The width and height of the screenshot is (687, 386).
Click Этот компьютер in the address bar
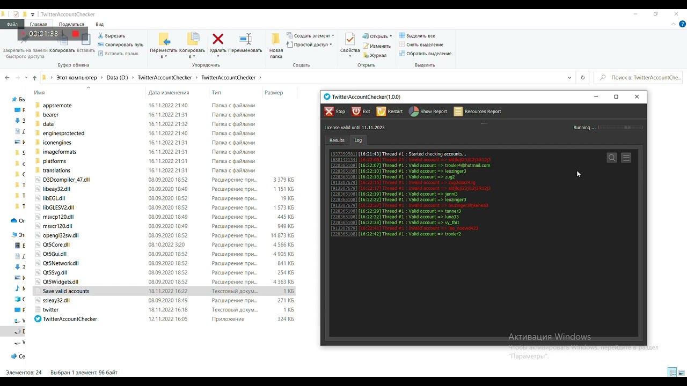[x=77, y=78]
